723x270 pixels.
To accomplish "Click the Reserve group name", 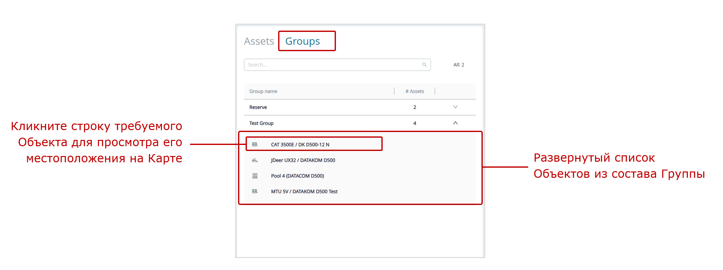I will pyautogui.click(x=258, y=107).
